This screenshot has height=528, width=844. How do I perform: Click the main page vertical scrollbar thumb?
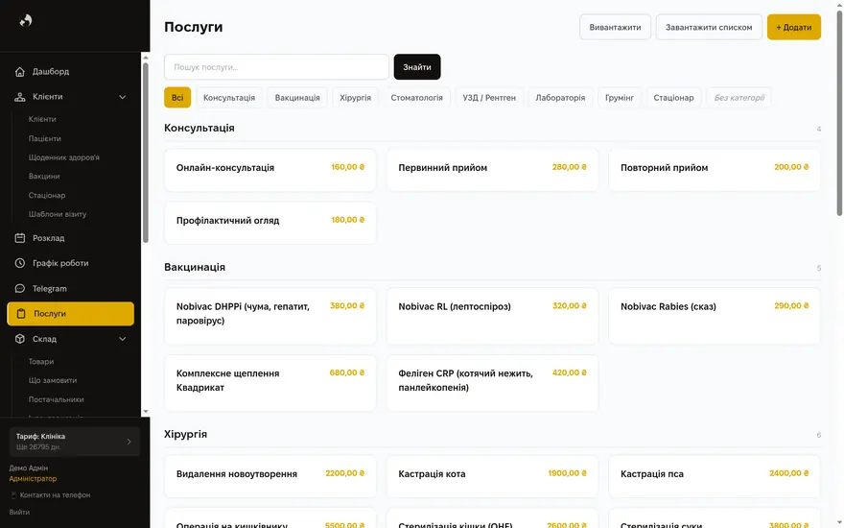click(x=839, y=113)
